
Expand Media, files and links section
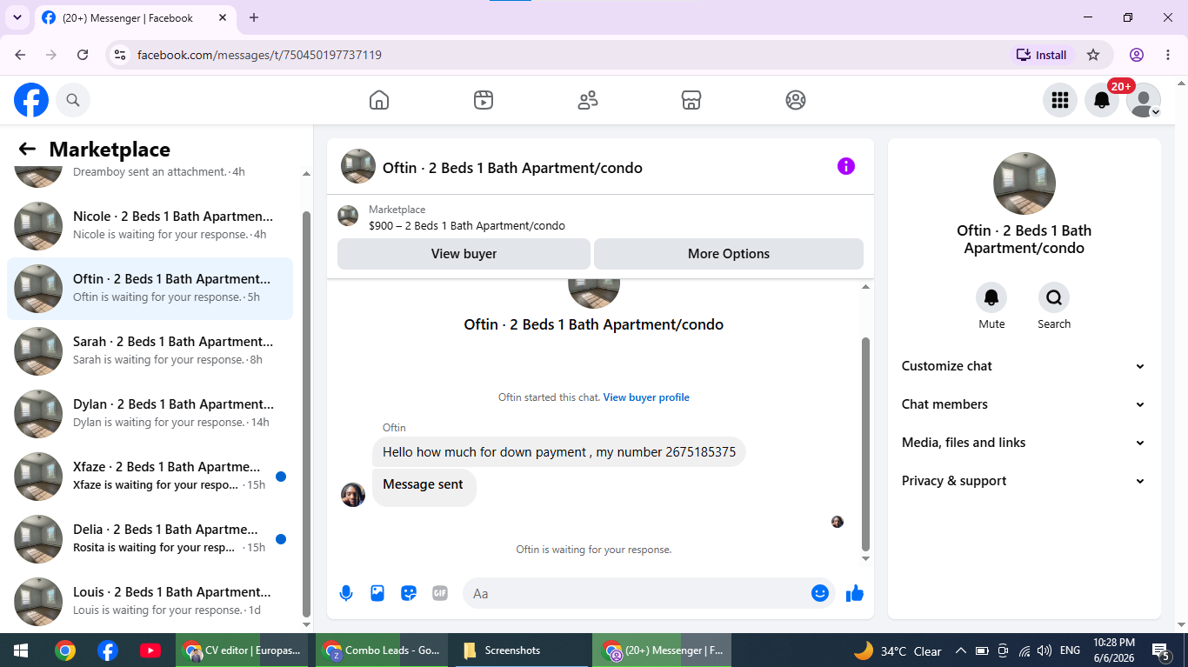1024,443
